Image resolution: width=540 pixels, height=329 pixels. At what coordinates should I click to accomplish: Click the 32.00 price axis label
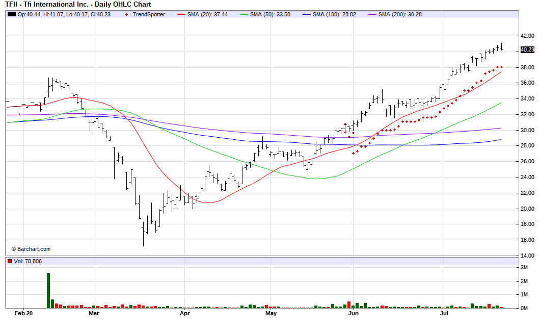[x=527, y=114]
